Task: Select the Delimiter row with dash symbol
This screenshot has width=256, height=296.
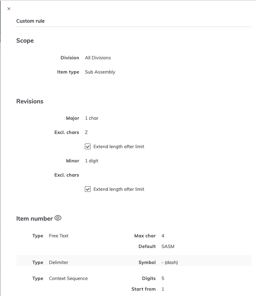Action: click(x=59, y=262)
